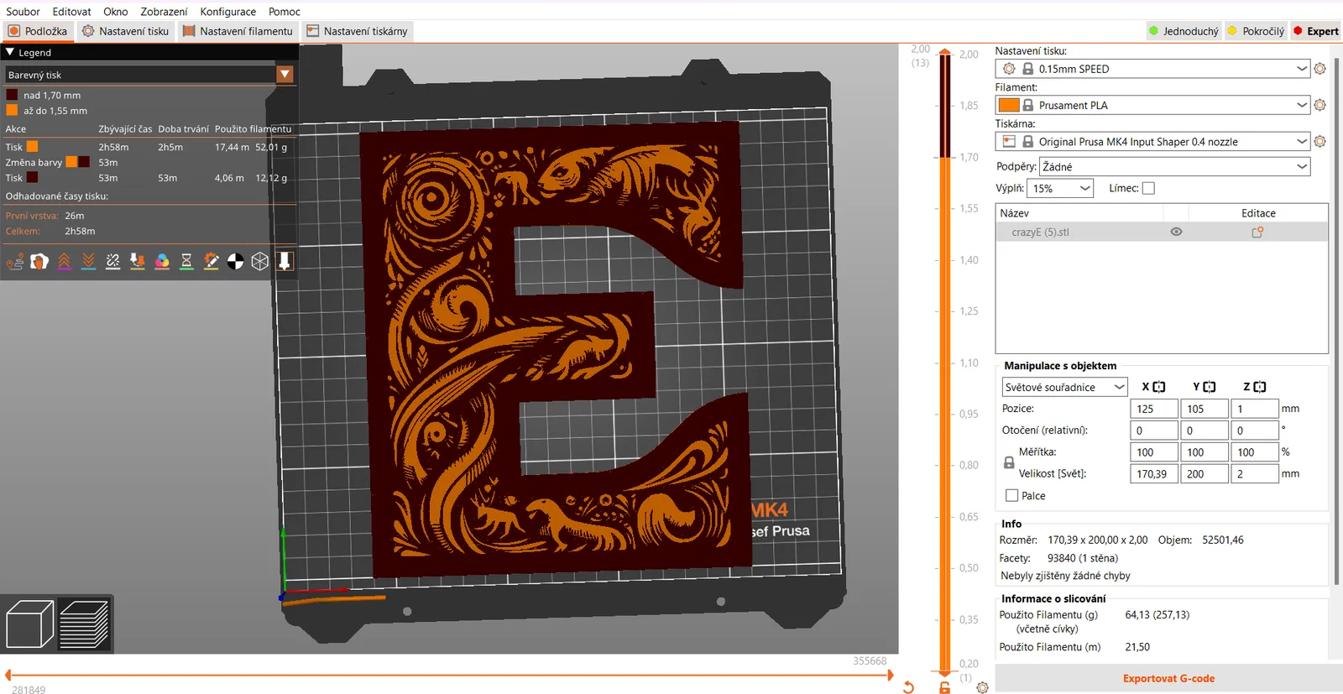
Task: Open the 0.15mm SPEED print profile dropdown
Action: (x=1152, y=69)
